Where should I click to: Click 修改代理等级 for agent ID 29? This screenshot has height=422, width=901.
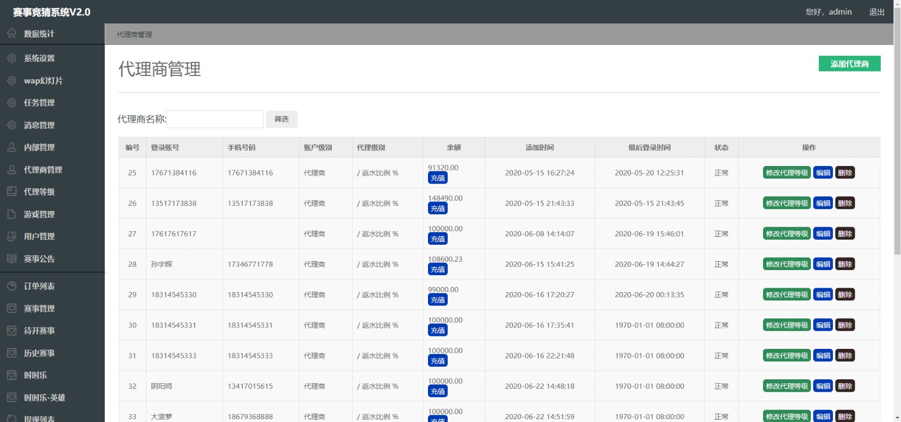pyautogui.click(x=787, y=294)
